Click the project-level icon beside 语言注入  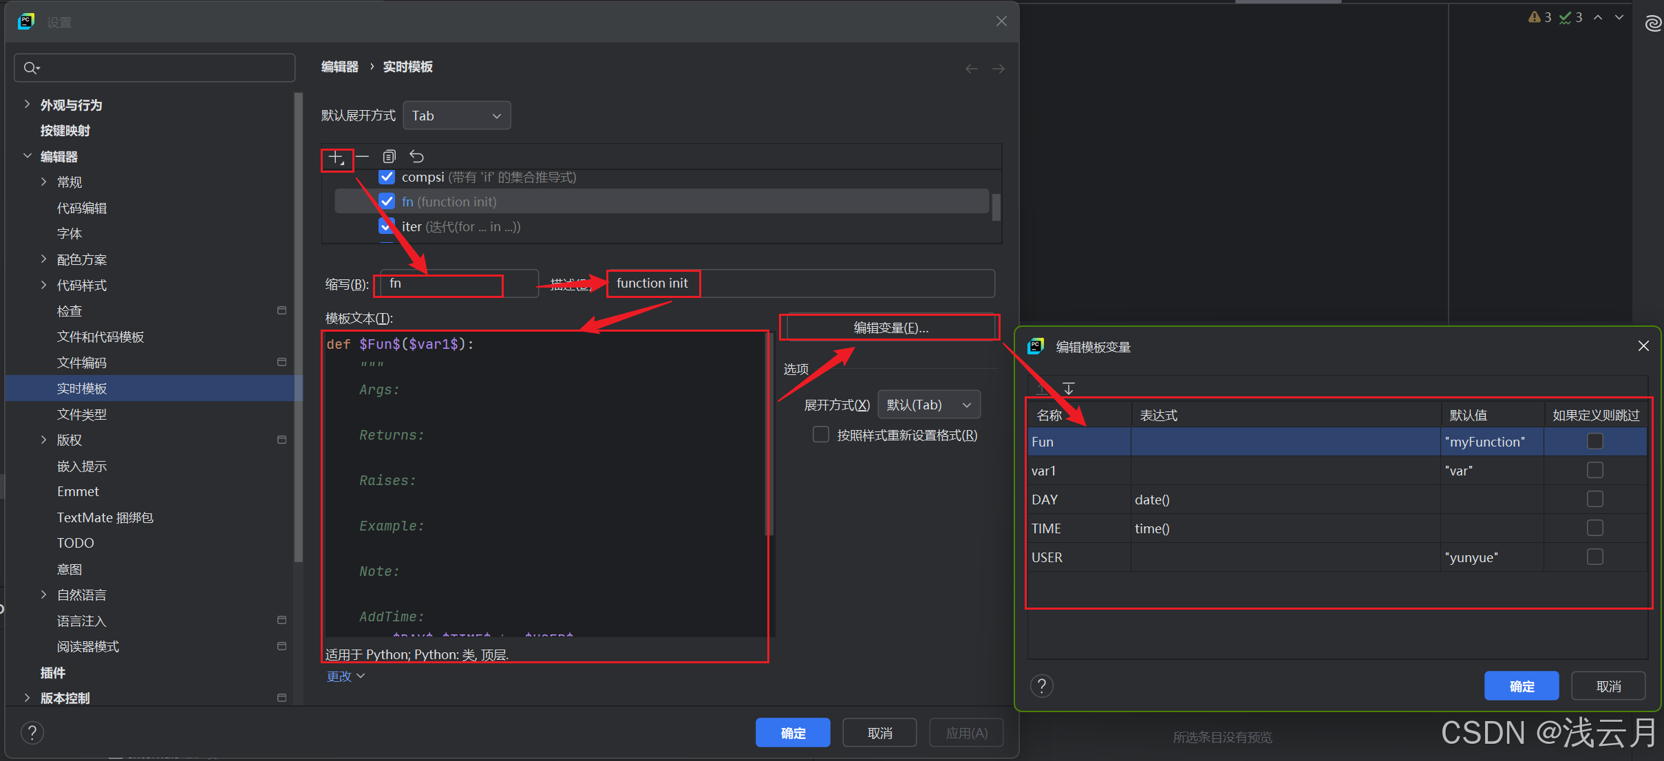[x=281, y=621]
